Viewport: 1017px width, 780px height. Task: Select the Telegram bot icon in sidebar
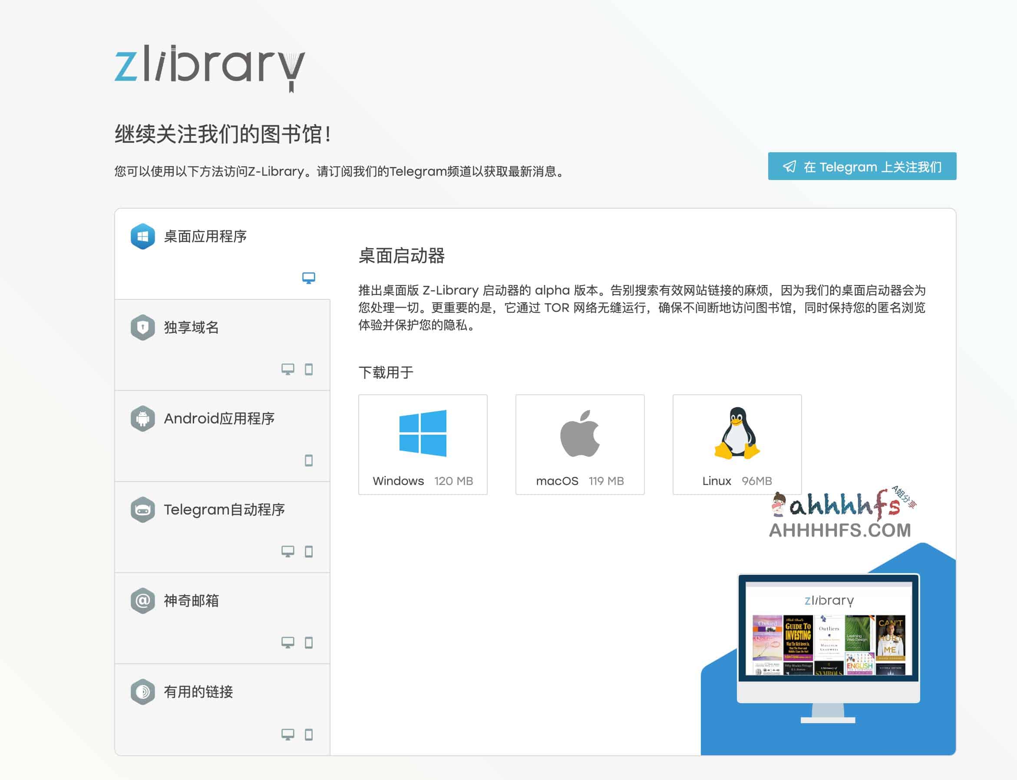143,509
